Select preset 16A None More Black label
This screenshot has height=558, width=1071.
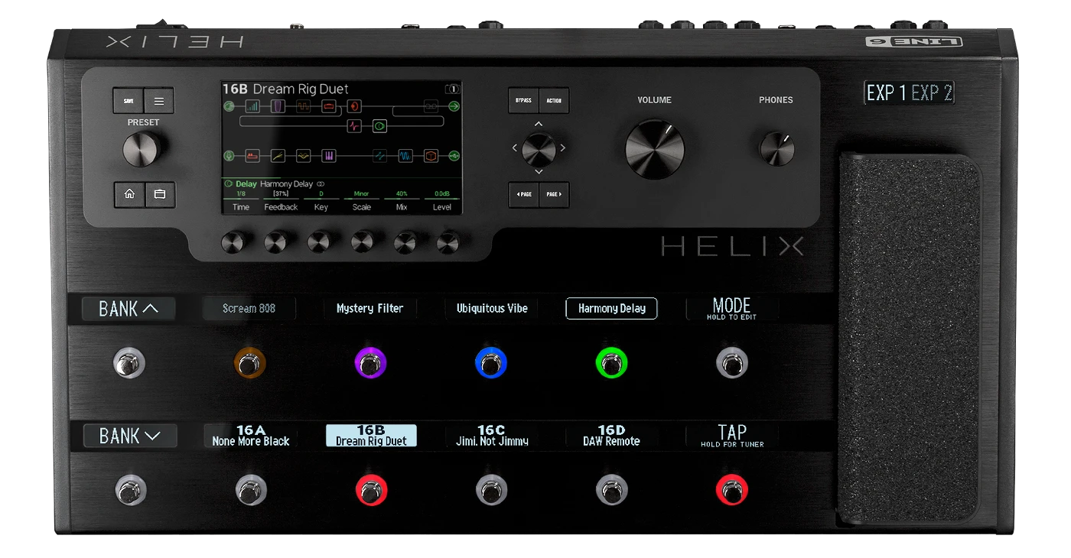251,436
